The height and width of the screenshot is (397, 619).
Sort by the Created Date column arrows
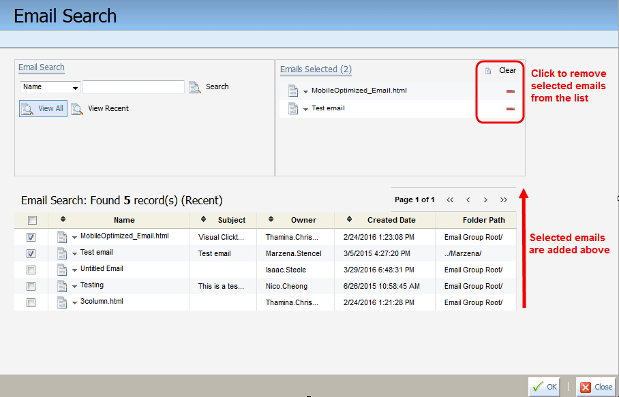click(348, 220)
